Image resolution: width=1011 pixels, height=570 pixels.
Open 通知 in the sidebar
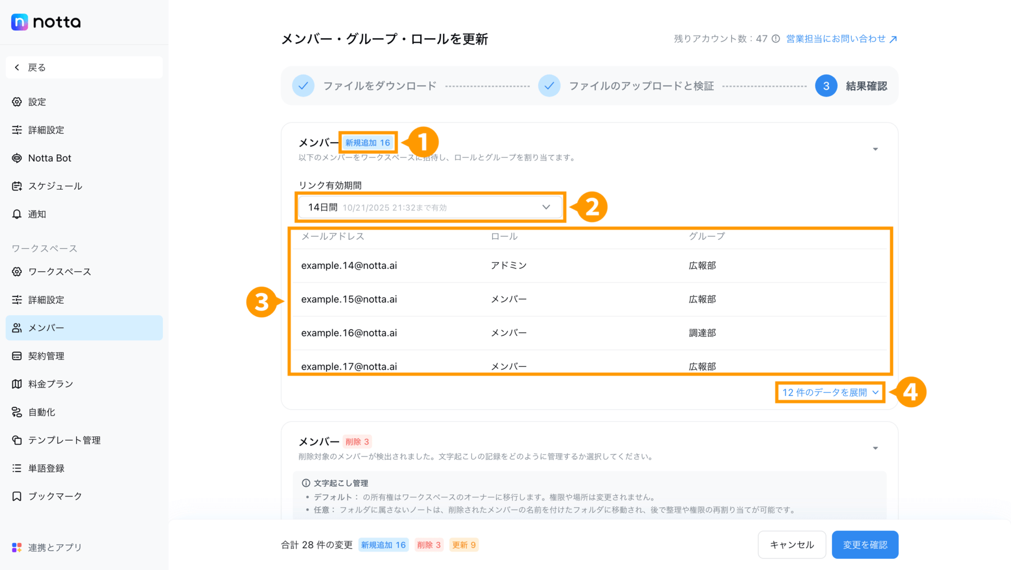[x=84, y=214]
